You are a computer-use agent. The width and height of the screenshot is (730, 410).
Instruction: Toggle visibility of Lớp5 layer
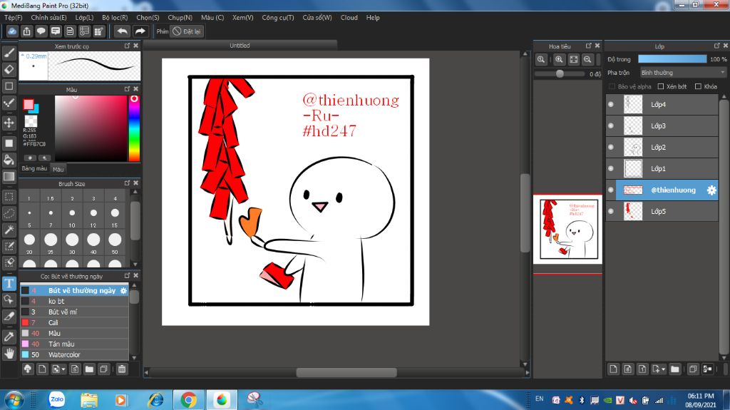click(x=611, y=211)
